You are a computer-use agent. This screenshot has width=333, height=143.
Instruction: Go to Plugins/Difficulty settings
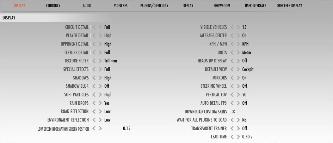[154, 6]
